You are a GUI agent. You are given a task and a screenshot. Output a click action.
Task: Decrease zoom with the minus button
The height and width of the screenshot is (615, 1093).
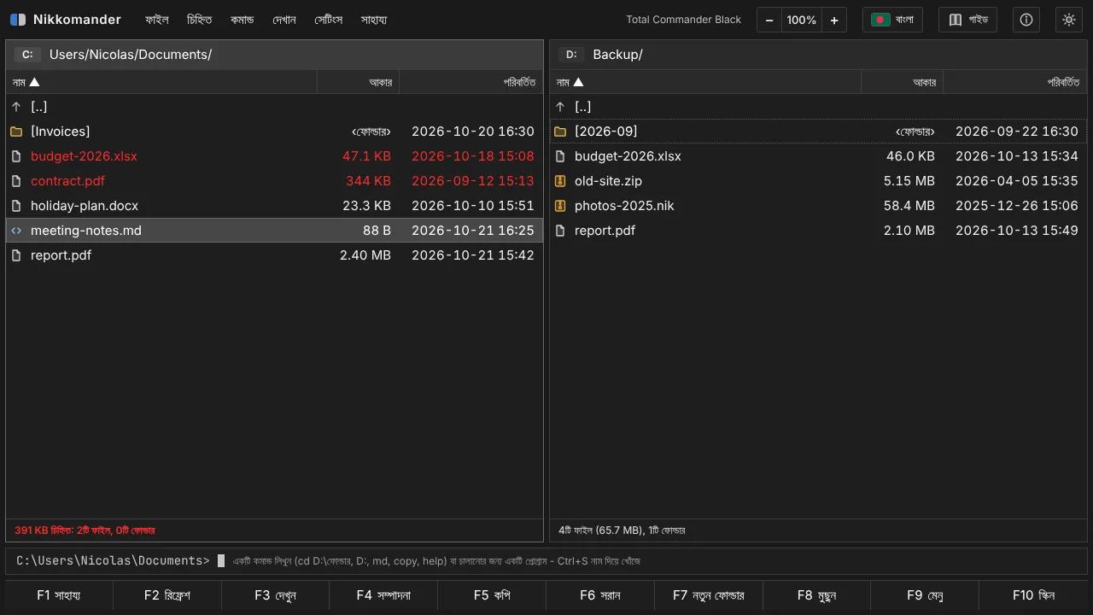(769, 20)
